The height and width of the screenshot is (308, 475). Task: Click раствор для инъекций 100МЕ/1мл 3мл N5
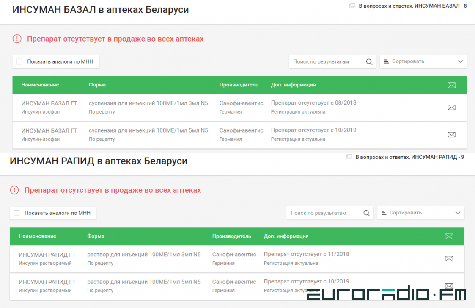pyautogui.click(x=144, y=255)
